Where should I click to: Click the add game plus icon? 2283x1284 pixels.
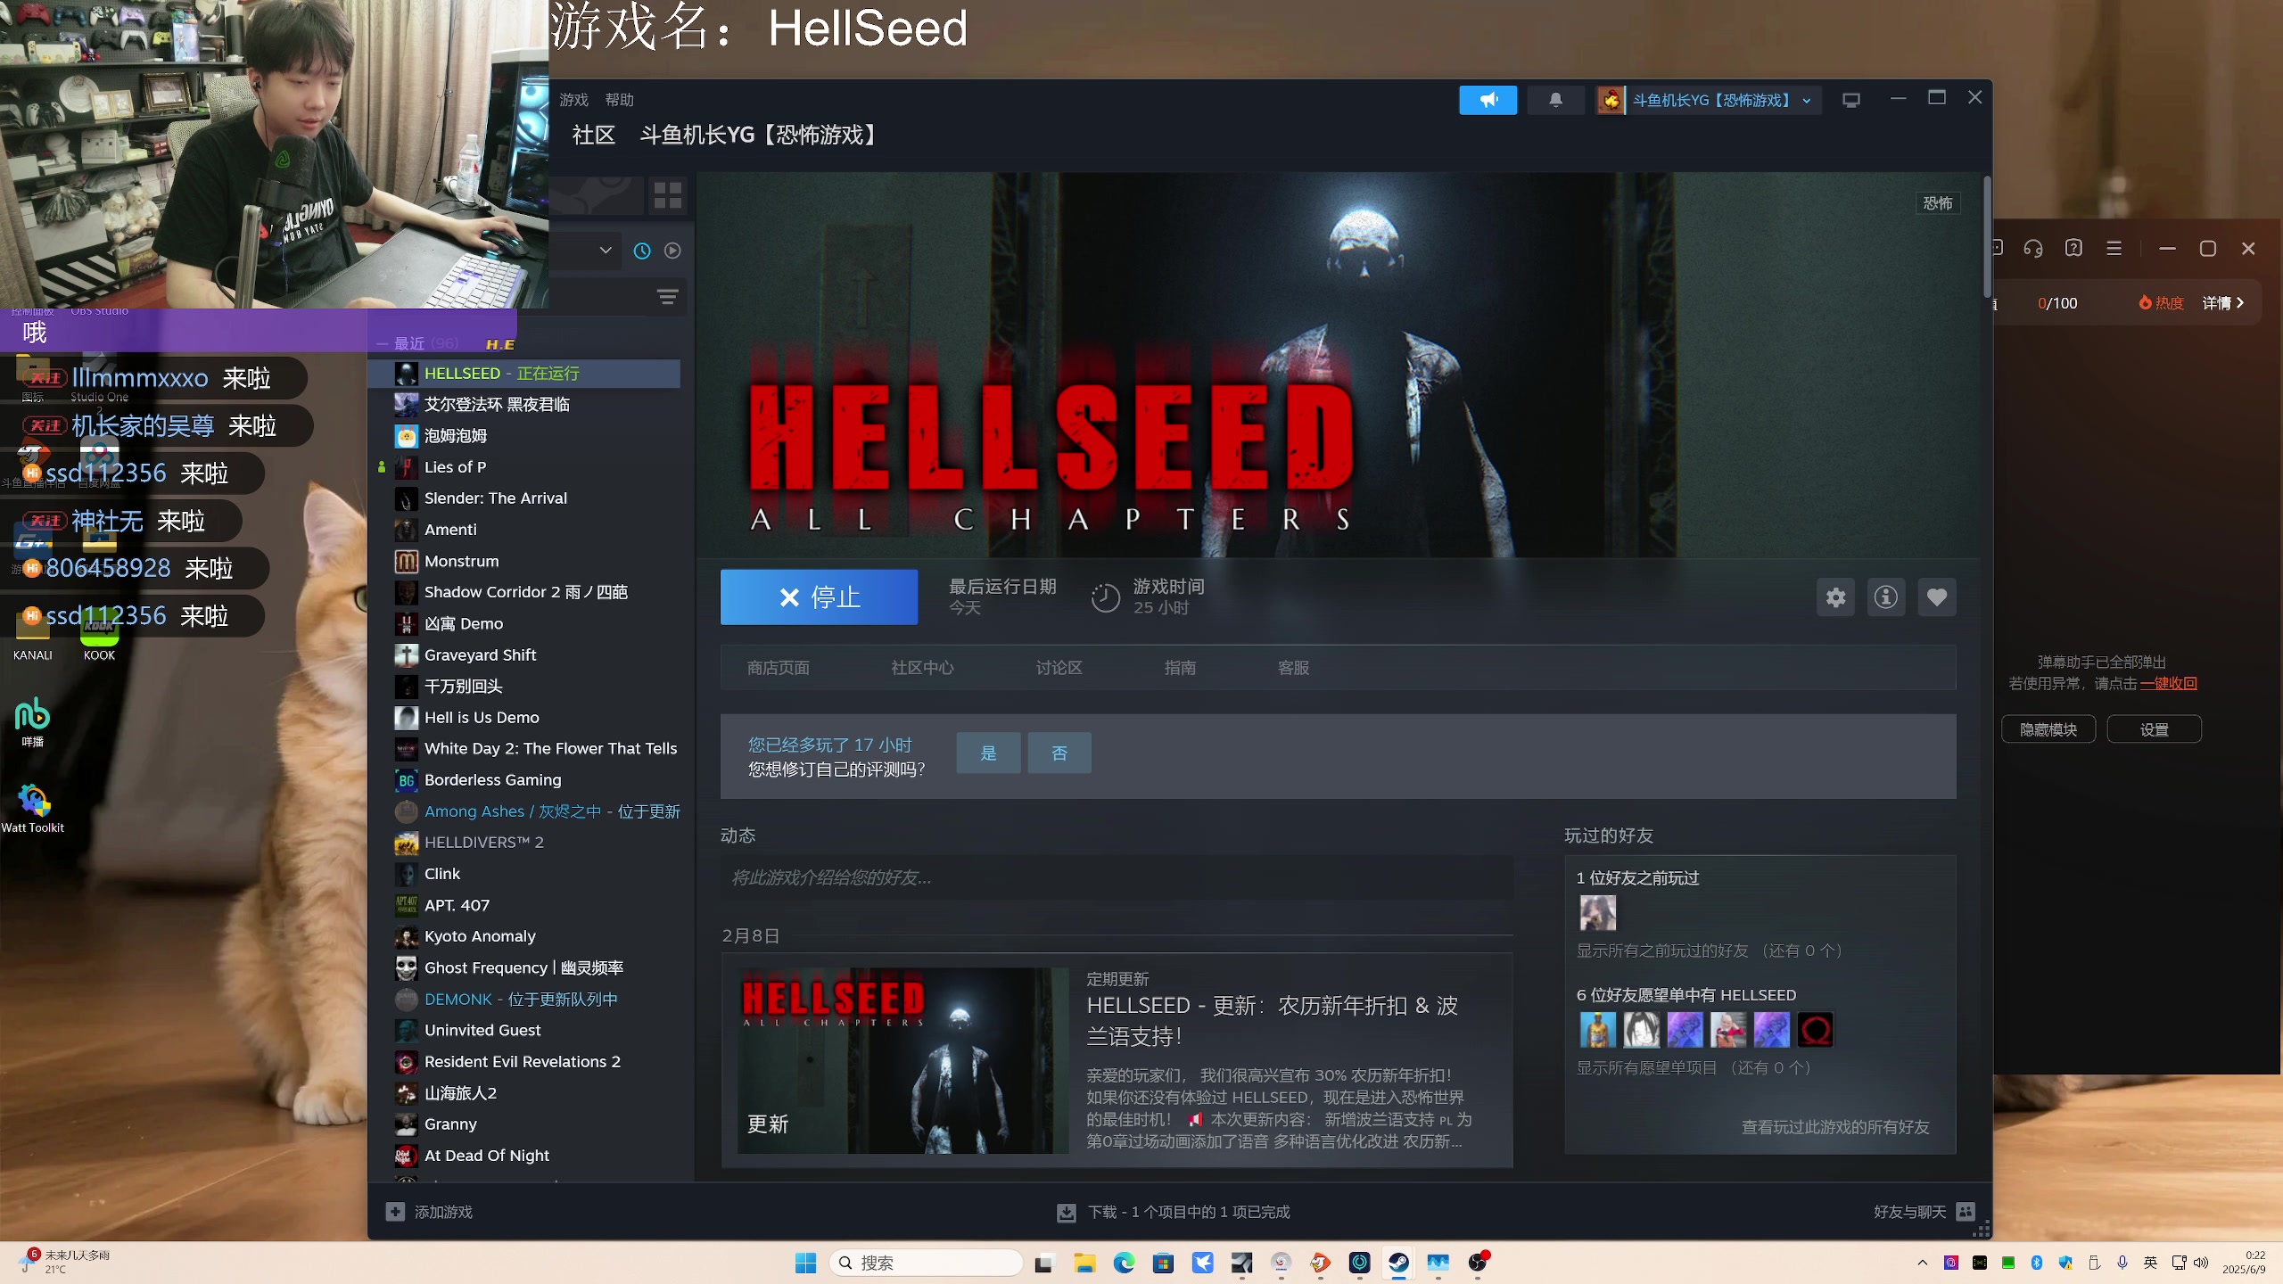point(395,1211)
